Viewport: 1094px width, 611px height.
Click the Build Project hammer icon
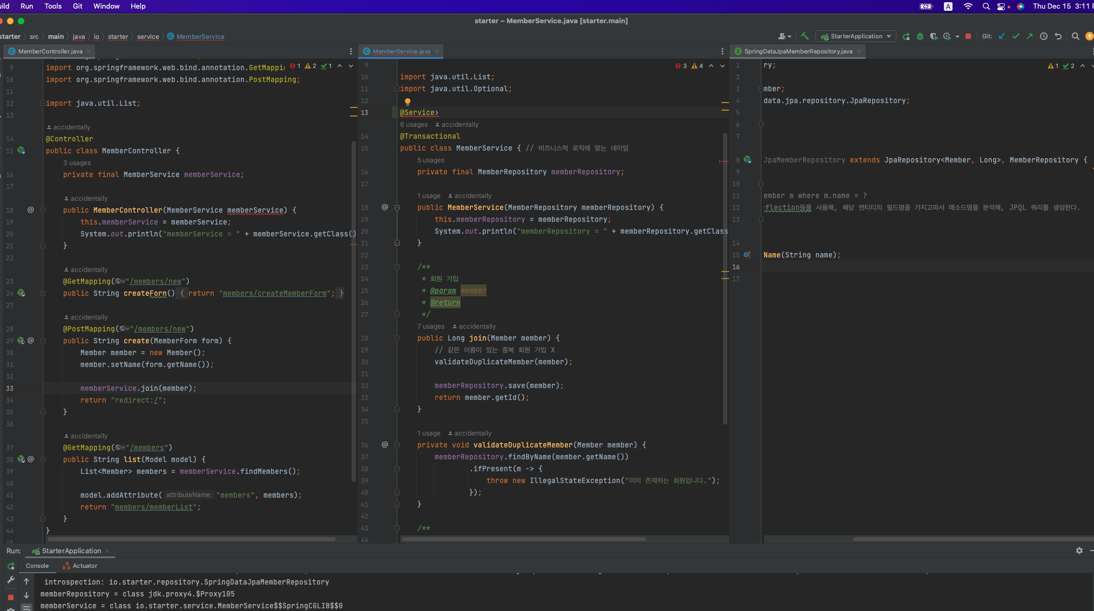805,36
